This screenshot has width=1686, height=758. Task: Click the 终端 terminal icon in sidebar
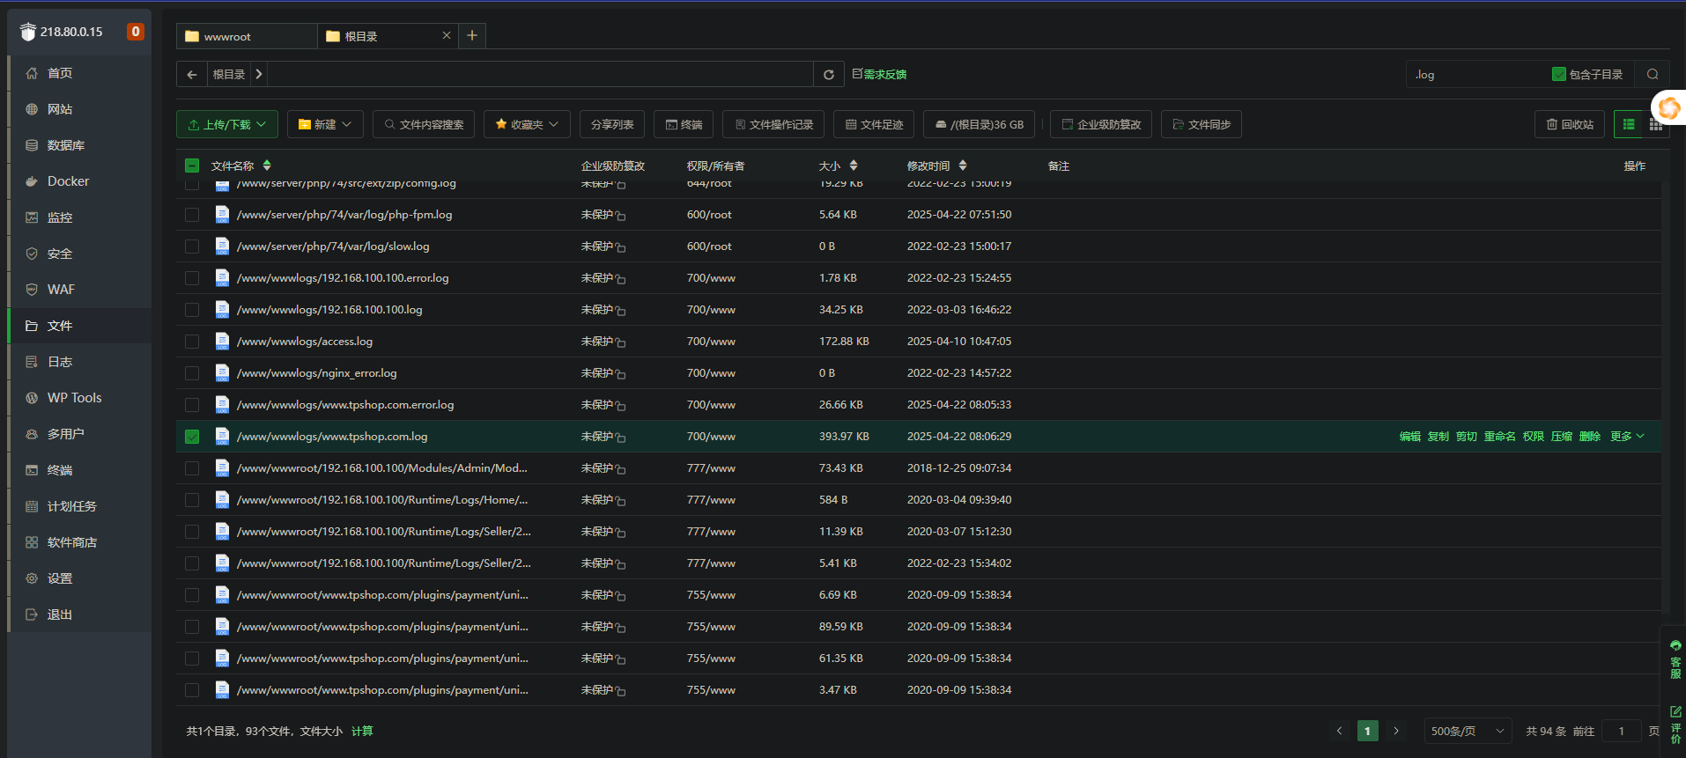[x=32, y=470]
